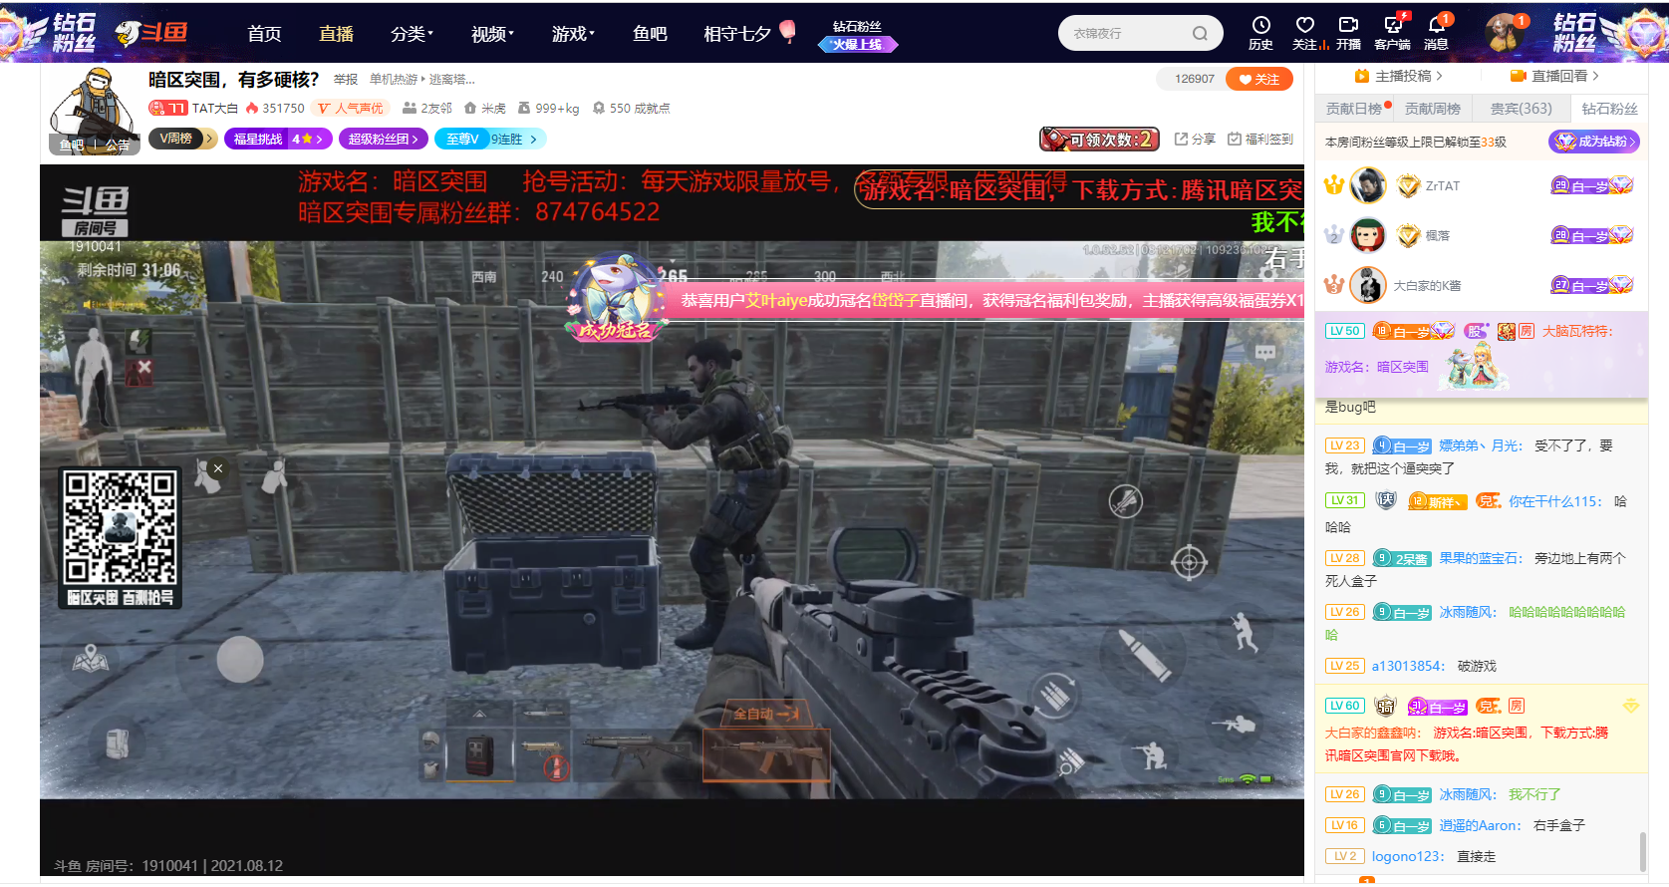Open the 直播回看 replay link
Screen dimensions: 1669x887
pos(1554,77)
